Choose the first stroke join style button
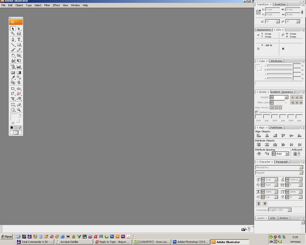Image resolution: width=306 pixels, height=245 pixels. (293, 103)
